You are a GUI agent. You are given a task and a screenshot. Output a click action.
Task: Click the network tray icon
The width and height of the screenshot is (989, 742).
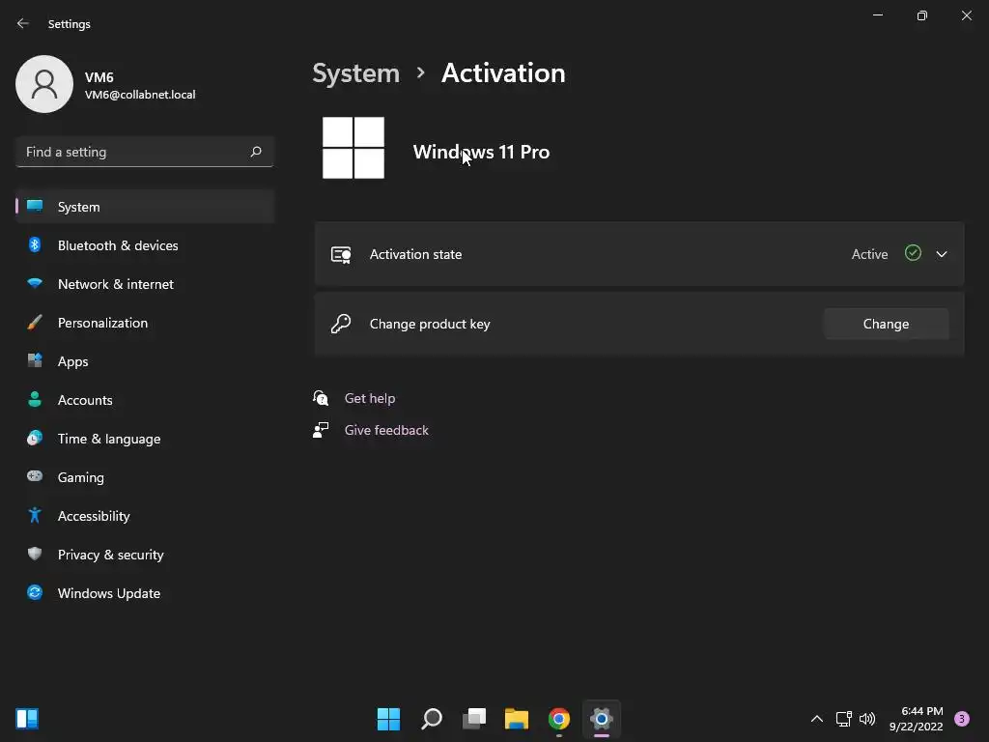click(843, 719)
